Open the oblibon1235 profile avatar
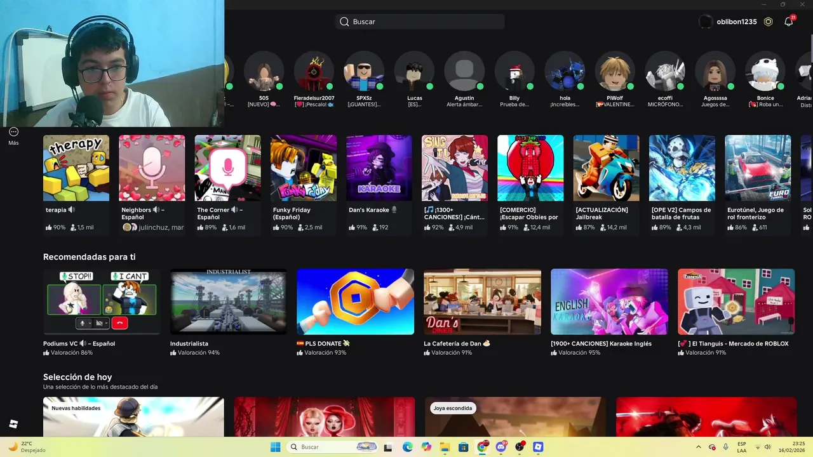This screenshot has width=813, height=457. pyautogui.click(x=705, y=22)
